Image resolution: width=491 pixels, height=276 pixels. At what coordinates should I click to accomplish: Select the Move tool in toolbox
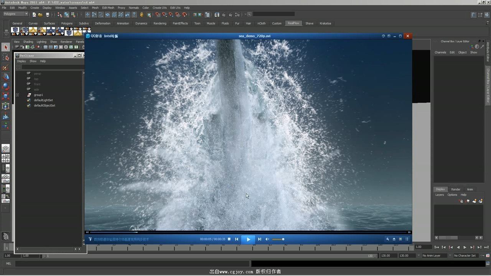coord(5,77)
